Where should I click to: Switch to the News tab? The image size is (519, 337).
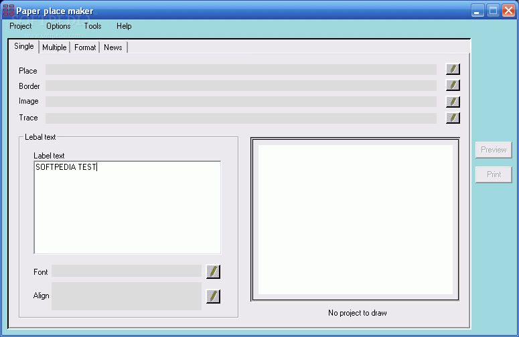click(x=113, y=47)
